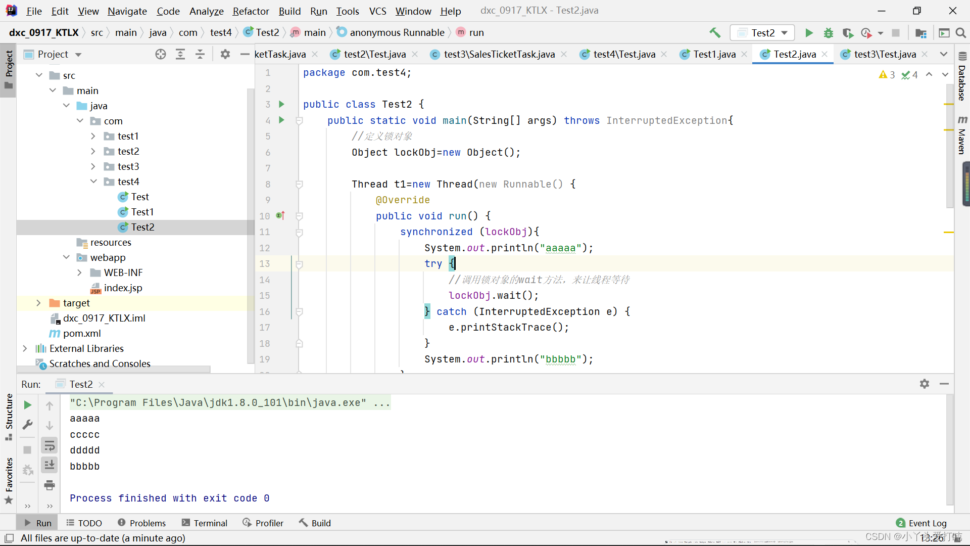Expand the test1 package
This screenshot has width=970, height=546.
pos(93,136)
